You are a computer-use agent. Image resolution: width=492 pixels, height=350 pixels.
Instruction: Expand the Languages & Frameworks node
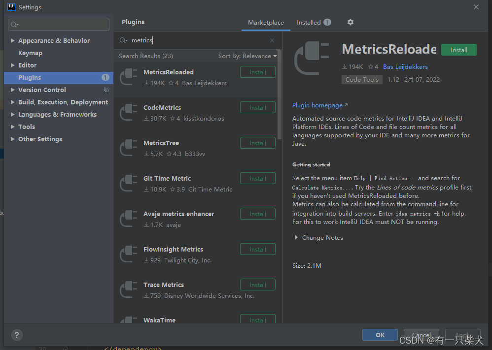(13, 115)
